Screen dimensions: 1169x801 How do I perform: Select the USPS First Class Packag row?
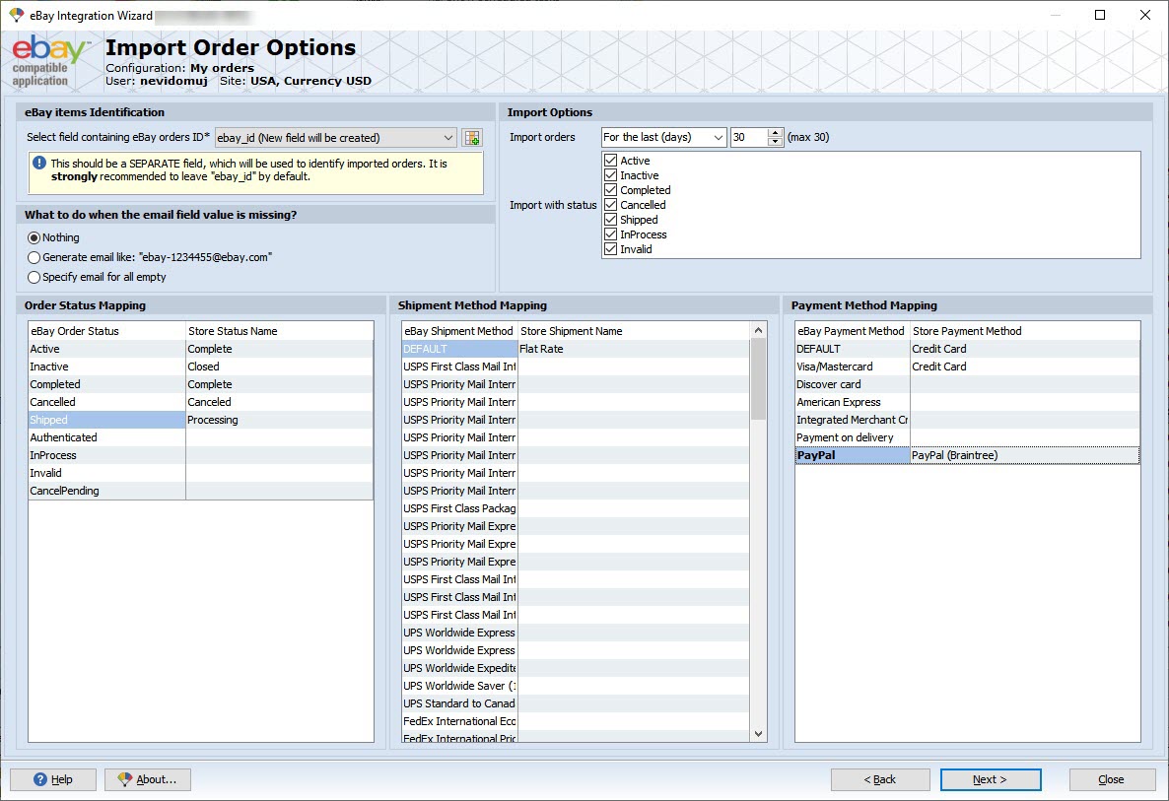(459, 508)
